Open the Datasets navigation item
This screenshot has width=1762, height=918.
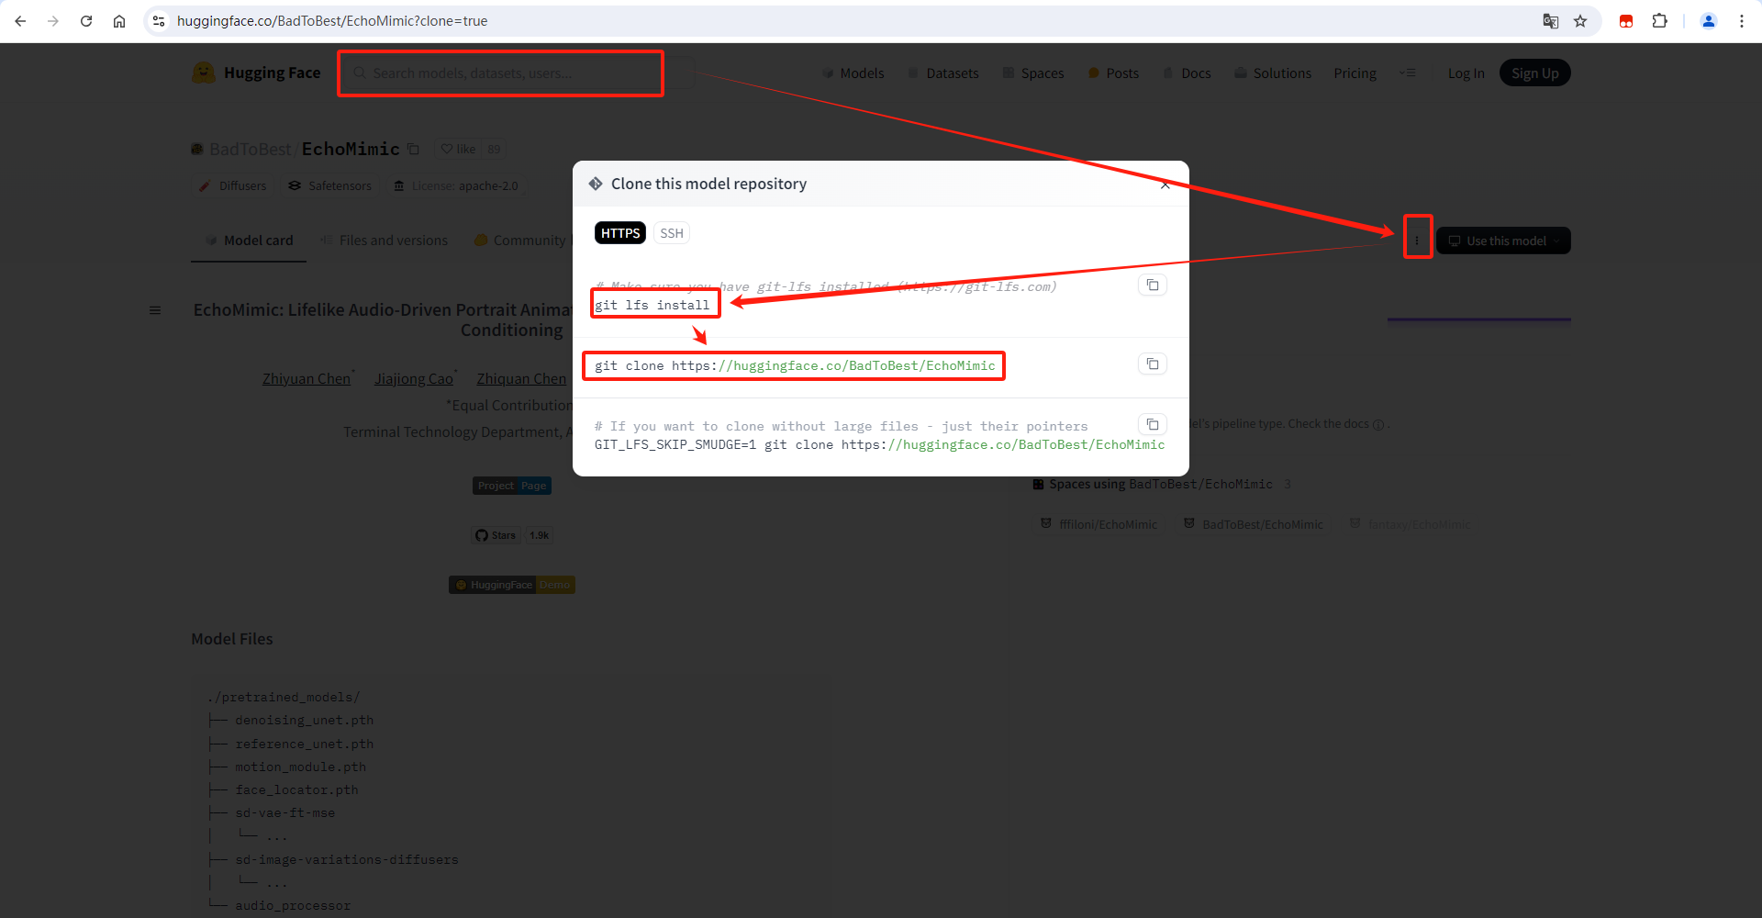tap(943, 73)
